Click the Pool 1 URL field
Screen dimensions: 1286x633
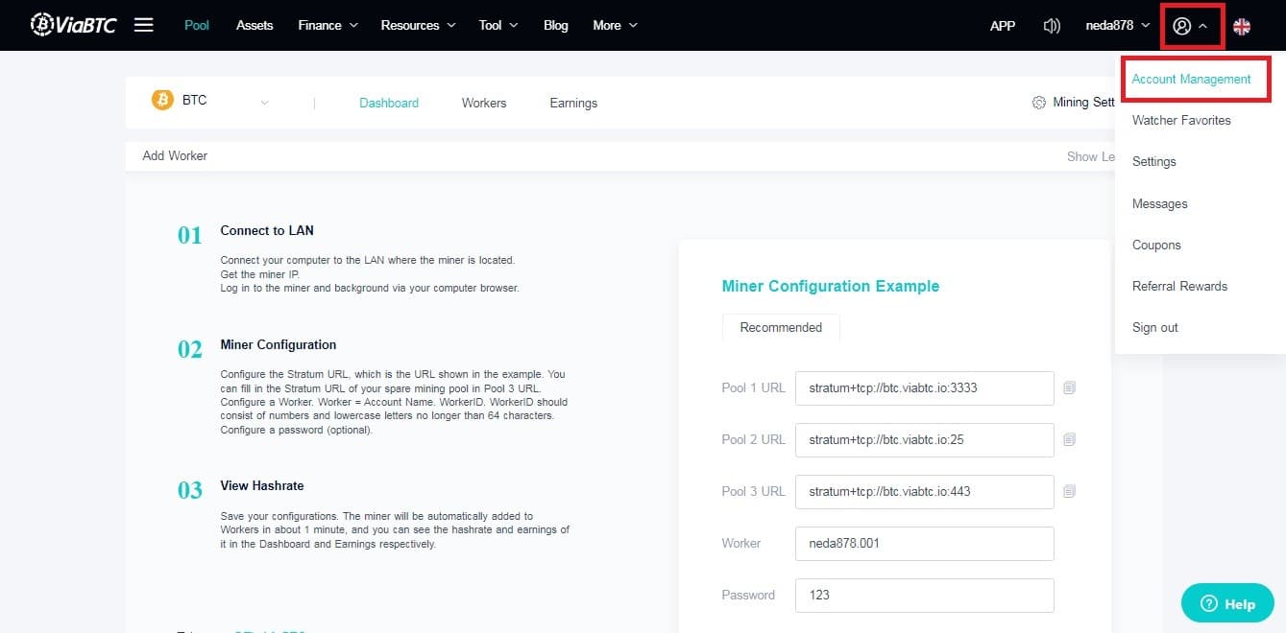[x=925, y=388]
